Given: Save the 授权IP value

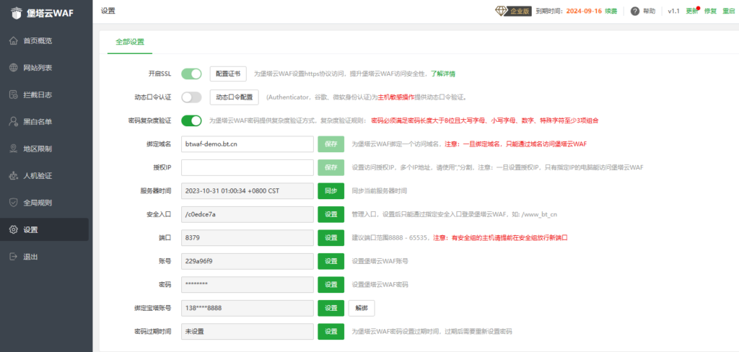Looking at the screenshot, I should click(331, 167).
